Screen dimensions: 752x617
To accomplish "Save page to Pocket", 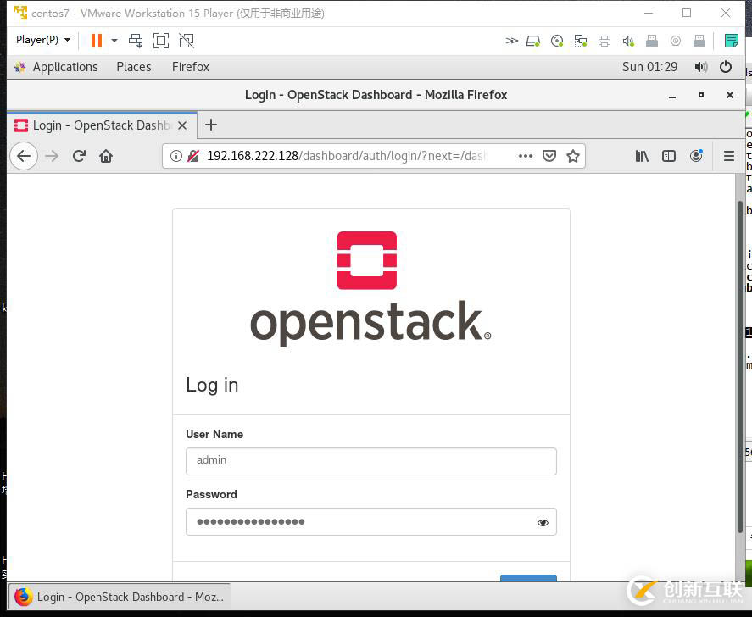I will 549,156.
